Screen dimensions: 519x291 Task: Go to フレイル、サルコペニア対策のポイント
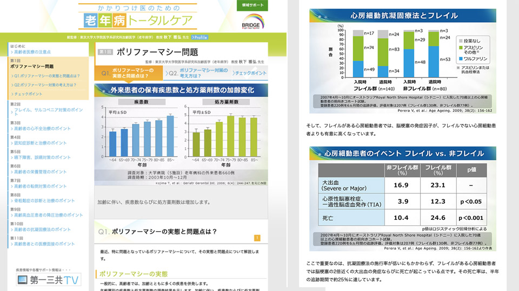(x=49, y=110)
